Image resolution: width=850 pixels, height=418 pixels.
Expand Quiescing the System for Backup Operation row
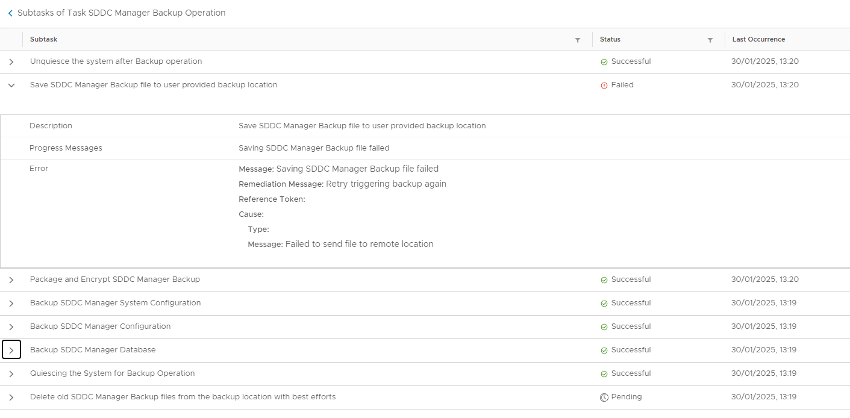[11, 374]
